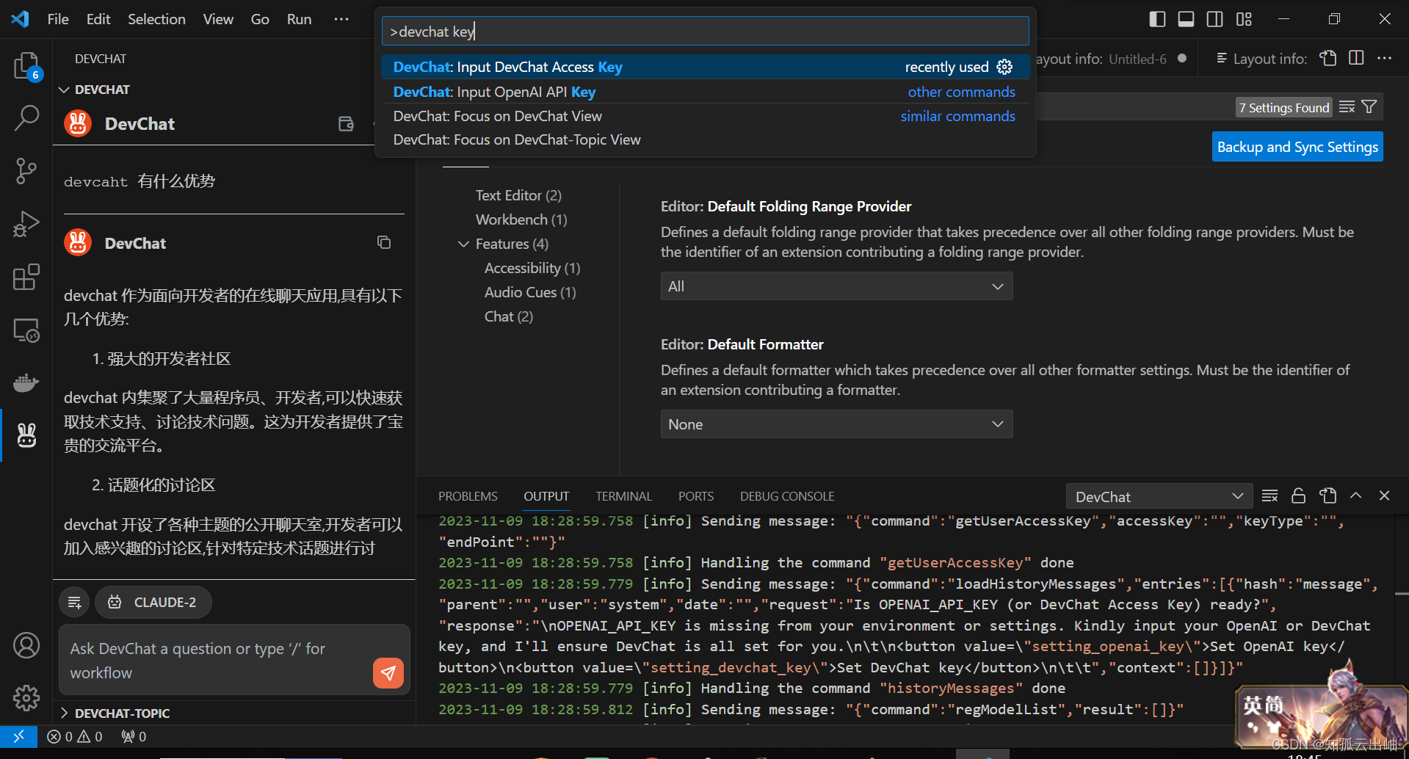This screenshot has height=759, width=1409.
Task: Select the Chat (2) settings category
Action: click(509, 316)
